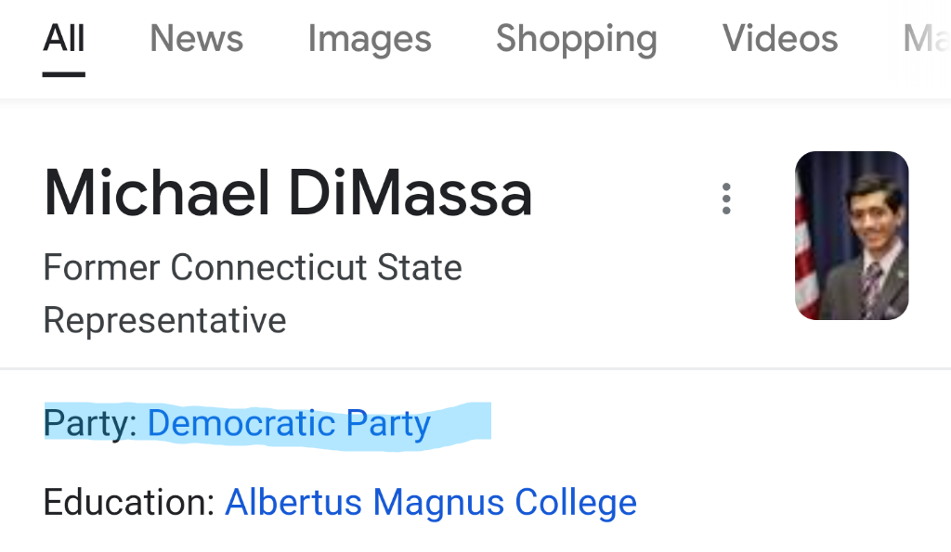
Task: Tap the partially visible Maps tab
Action: pos(925,39)
